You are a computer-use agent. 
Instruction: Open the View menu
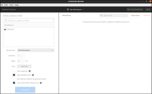[11, 5]
